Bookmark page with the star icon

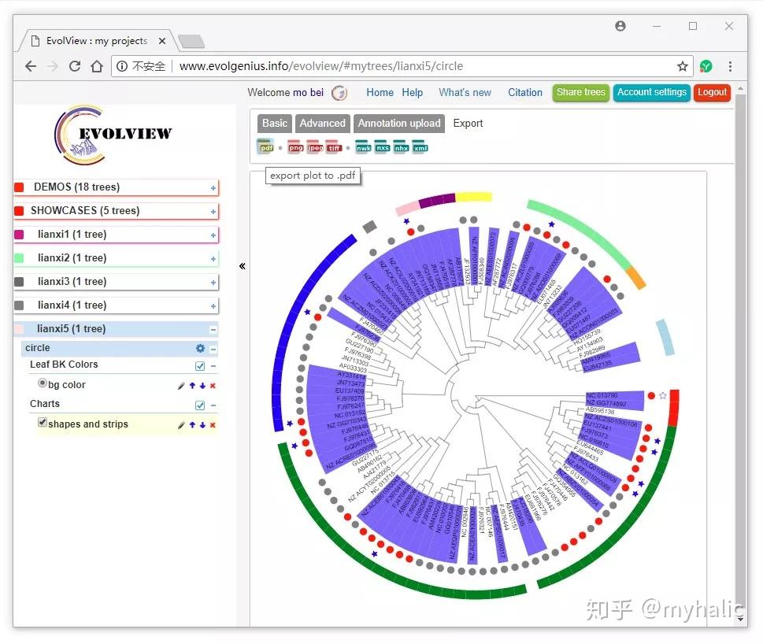point(683,66)
